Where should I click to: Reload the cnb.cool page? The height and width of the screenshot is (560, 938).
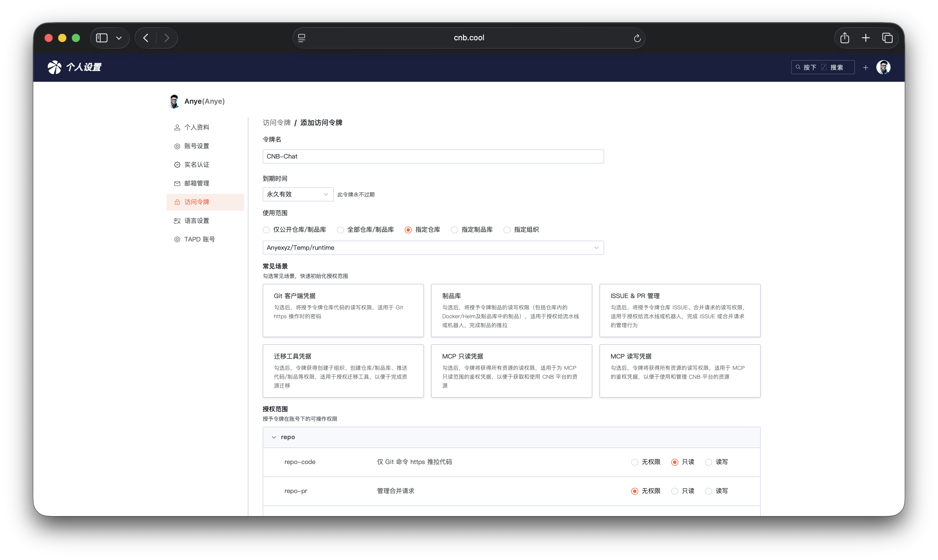coord(637,38)
